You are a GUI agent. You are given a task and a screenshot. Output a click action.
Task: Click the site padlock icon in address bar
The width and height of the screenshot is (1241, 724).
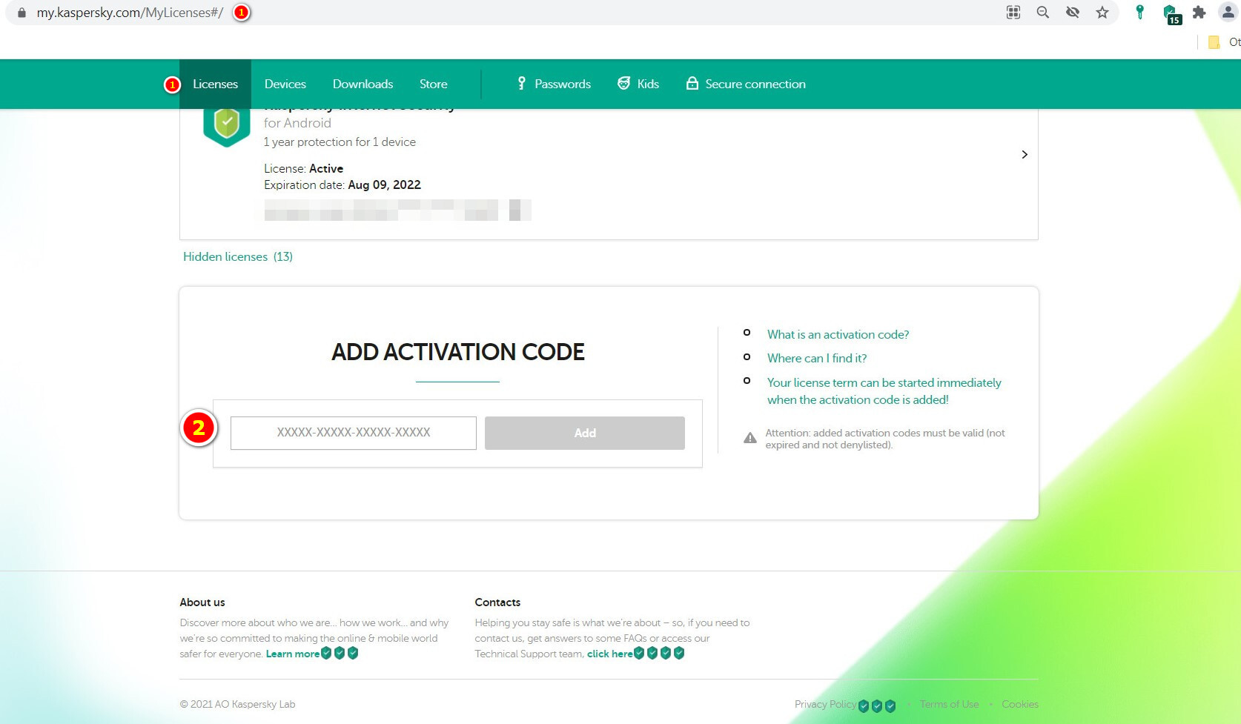pos(21,13)
